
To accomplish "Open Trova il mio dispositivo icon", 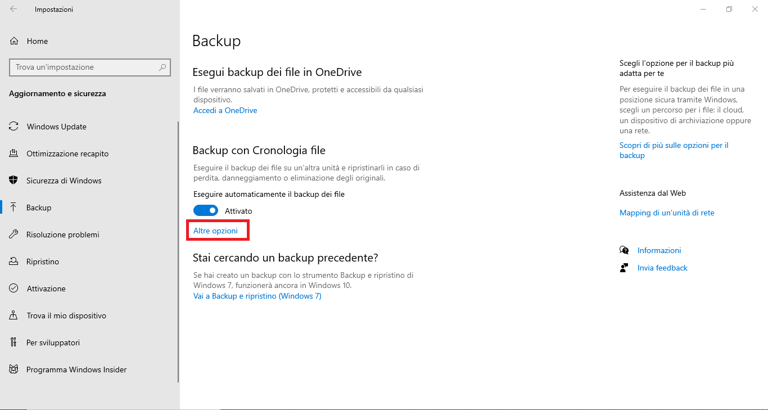I will pyautogui.click(x=14, y=316).
